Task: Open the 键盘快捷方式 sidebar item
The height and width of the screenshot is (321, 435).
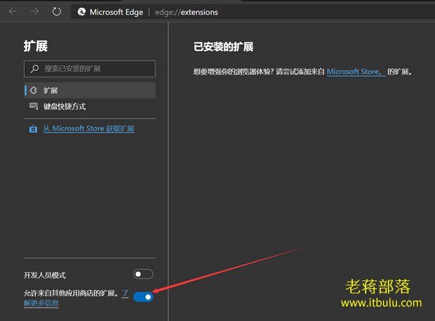Action: click(x=90, y=107)
